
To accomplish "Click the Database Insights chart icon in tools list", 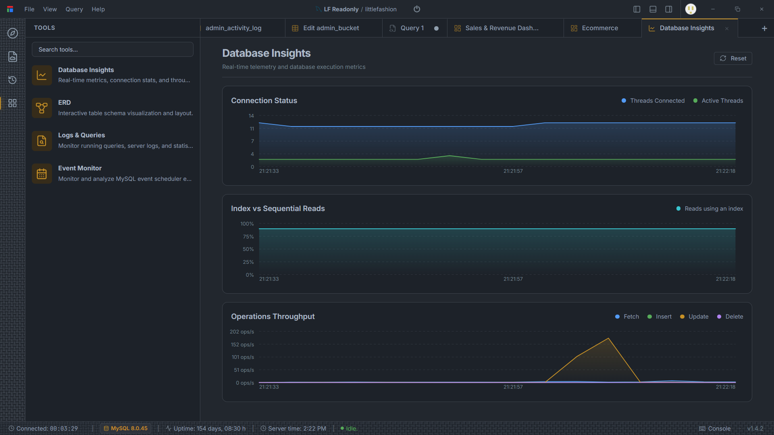I will [42, 75].
